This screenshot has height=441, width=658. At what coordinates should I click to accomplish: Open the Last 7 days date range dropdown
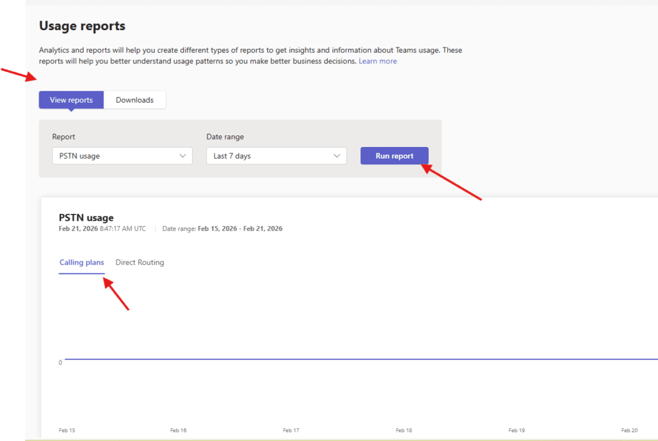coord(276,156)
